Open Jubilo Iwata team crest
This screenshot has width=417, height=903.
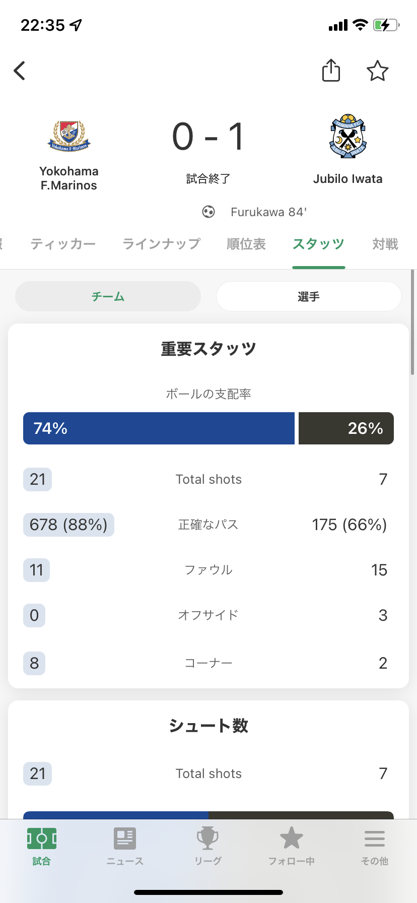tap(347, 136)
